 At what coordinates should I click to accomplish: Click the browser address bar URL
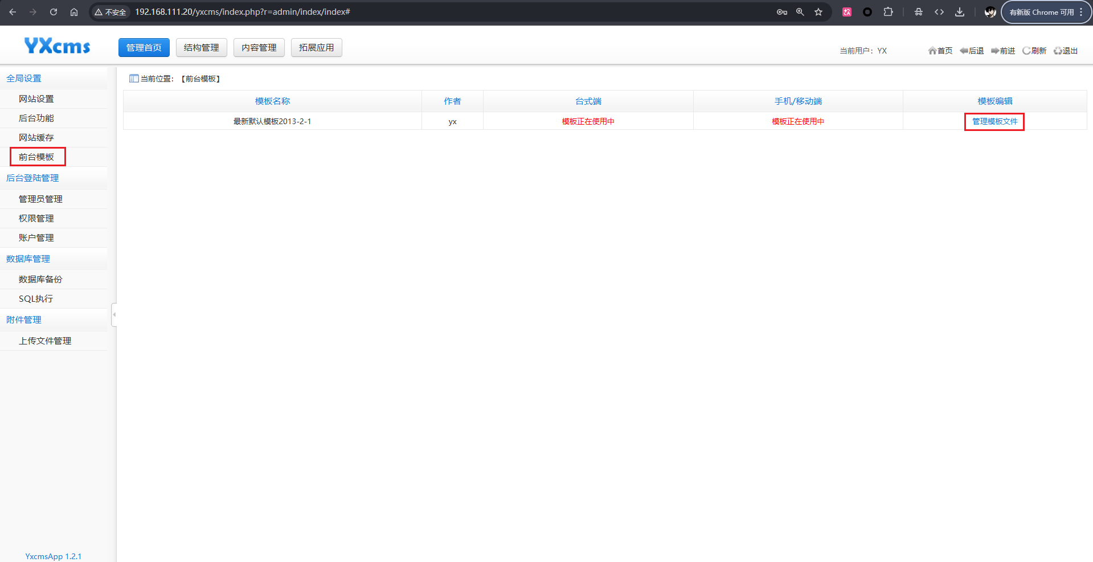242,12
